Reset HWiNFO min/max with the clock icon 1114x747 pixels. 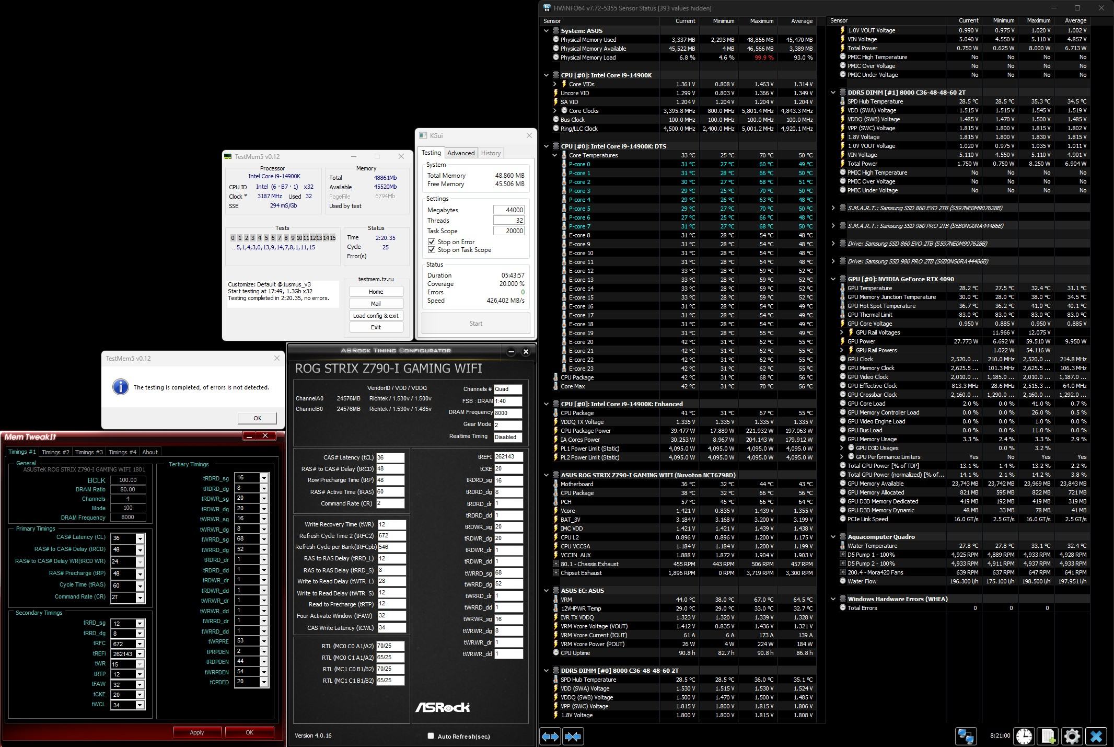click(1024, 736)
